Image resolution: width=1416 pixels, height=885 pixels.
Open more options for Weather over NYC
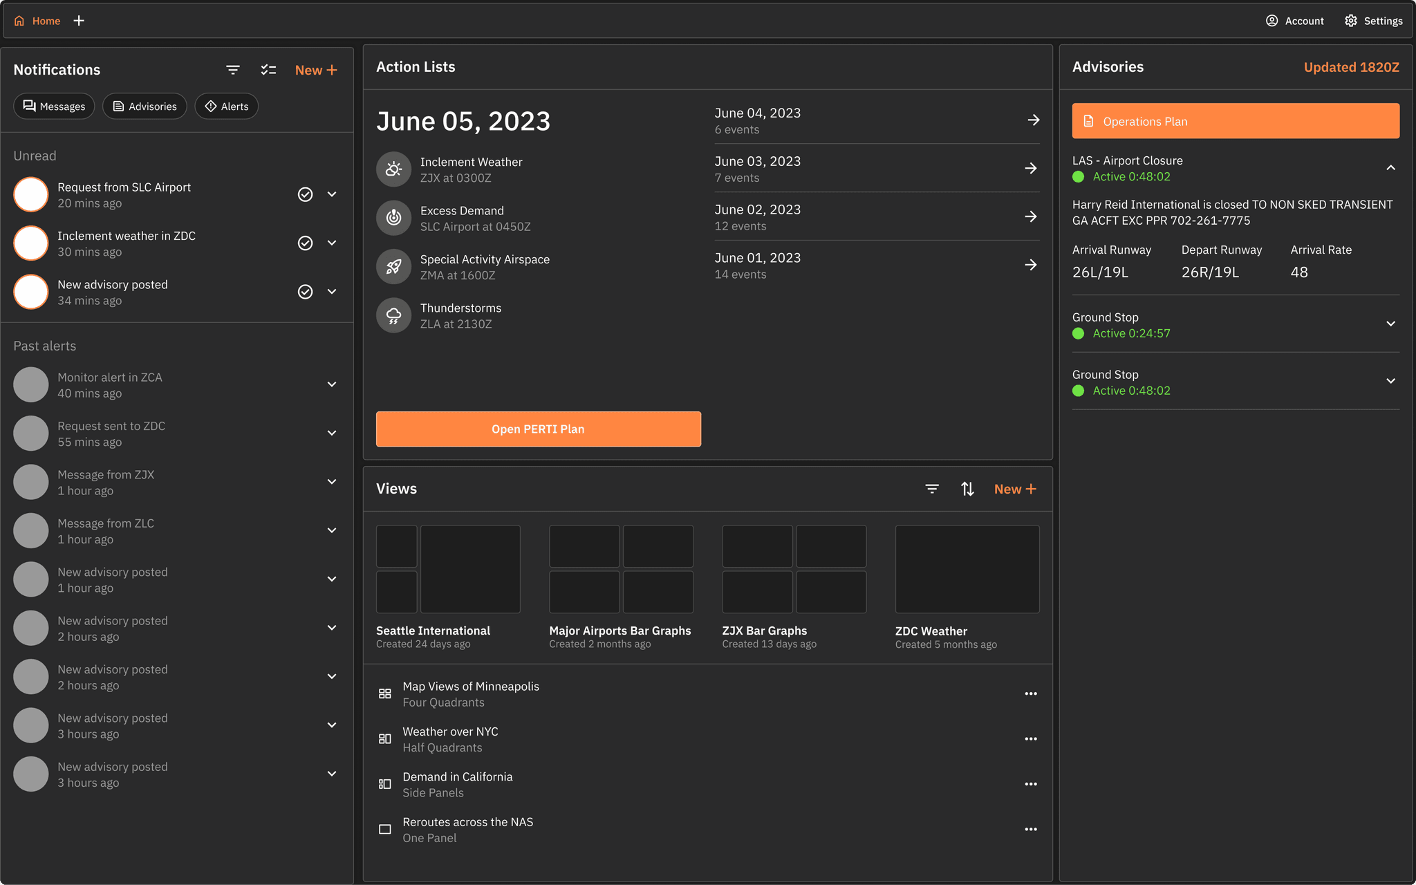click(1030, 739)
